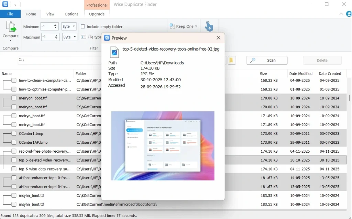Screen dimensions: 352x219
Task: Select the msyhn_boot.ttf row with full fonts path
Action: (x=173, y=204)
